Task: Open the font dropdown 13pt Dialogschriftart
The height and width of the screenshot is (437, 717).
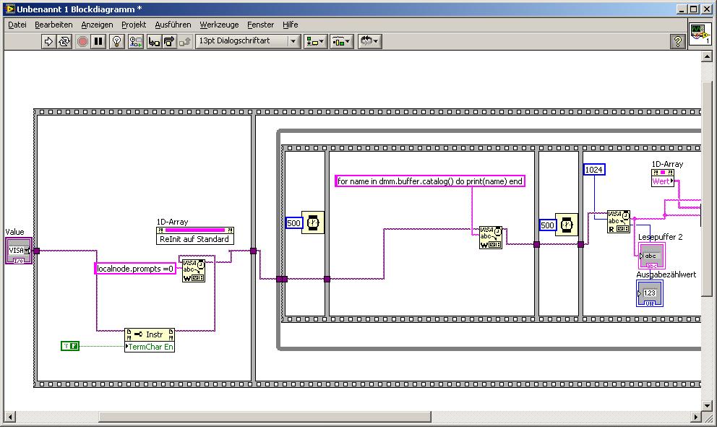Action: point(249,41)
